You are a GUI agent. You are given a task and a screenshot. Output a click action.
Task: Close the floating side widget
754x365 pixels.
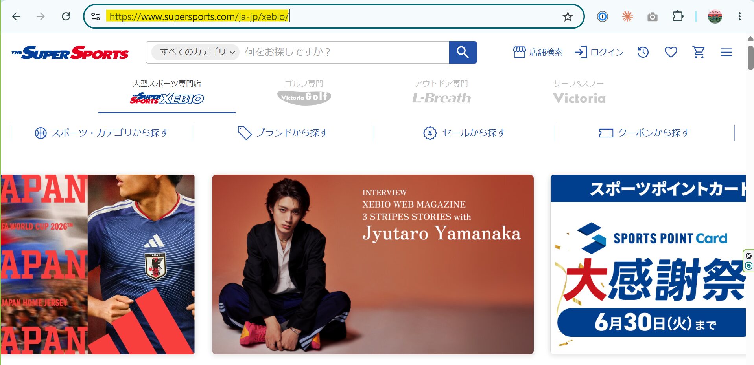click(748, 256)
